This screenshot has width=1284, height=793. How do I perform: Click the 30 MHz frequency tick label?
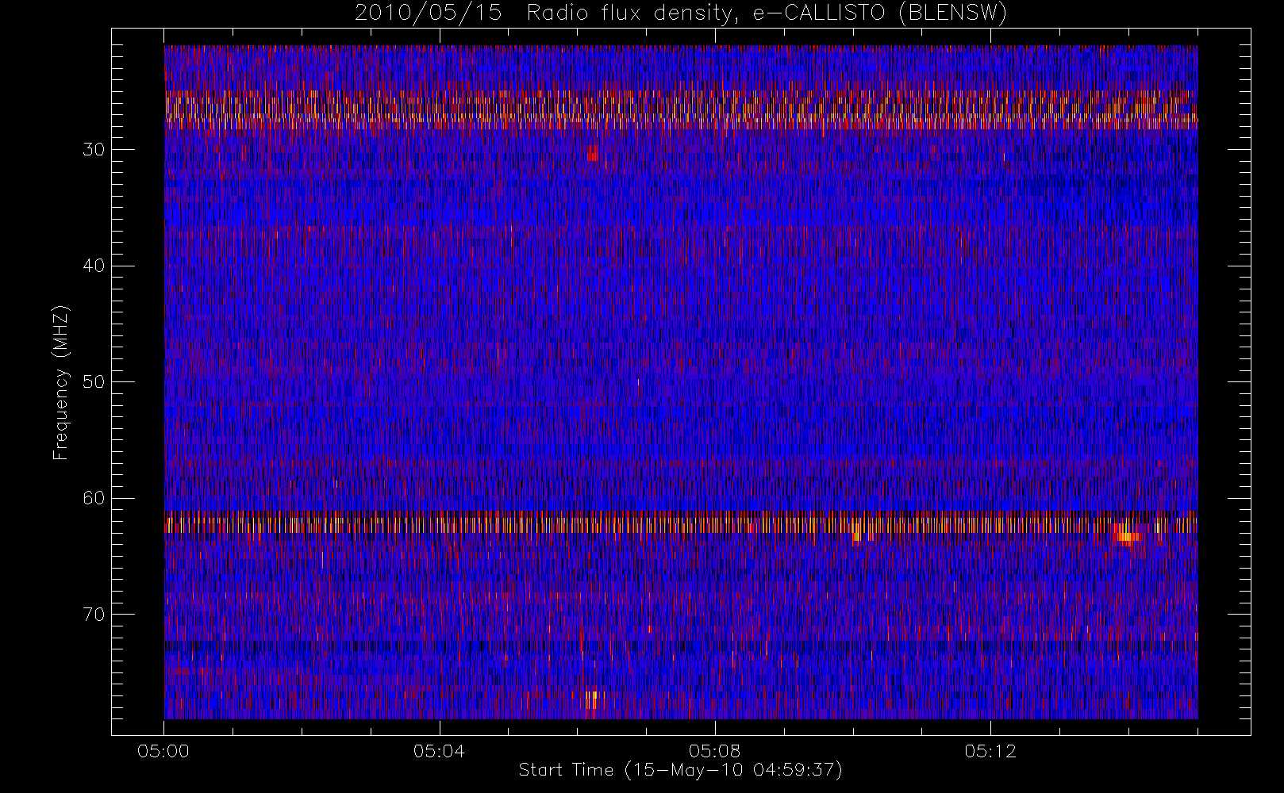94,150
